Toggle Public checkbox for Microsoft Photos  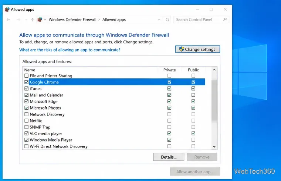(x=193, y=108)
